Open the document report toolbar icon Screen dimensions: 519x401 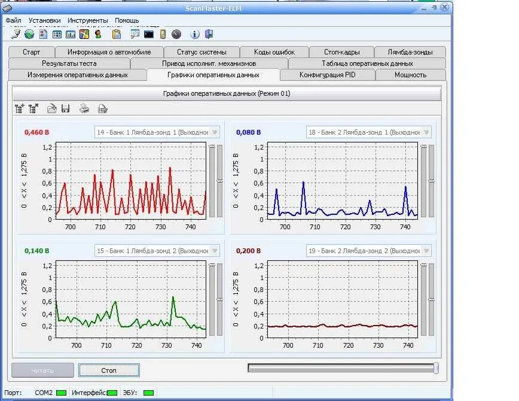click(44, 34)
